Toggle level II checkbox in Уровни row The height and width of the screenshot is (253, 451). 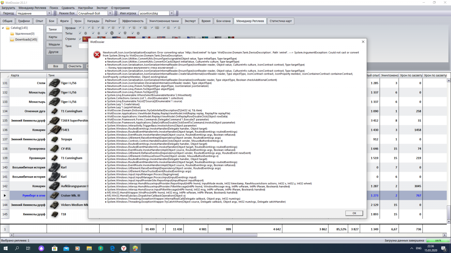click(89, 28)
